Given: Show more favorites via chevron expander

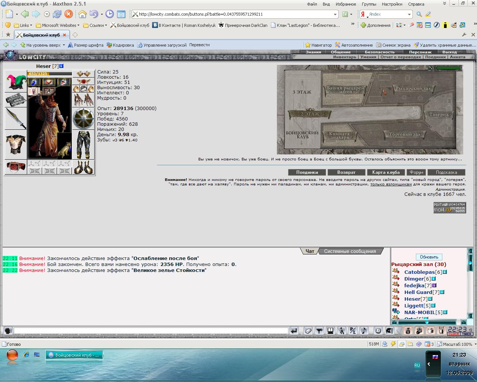Looking at the screenshot, I should coord(353,24).
